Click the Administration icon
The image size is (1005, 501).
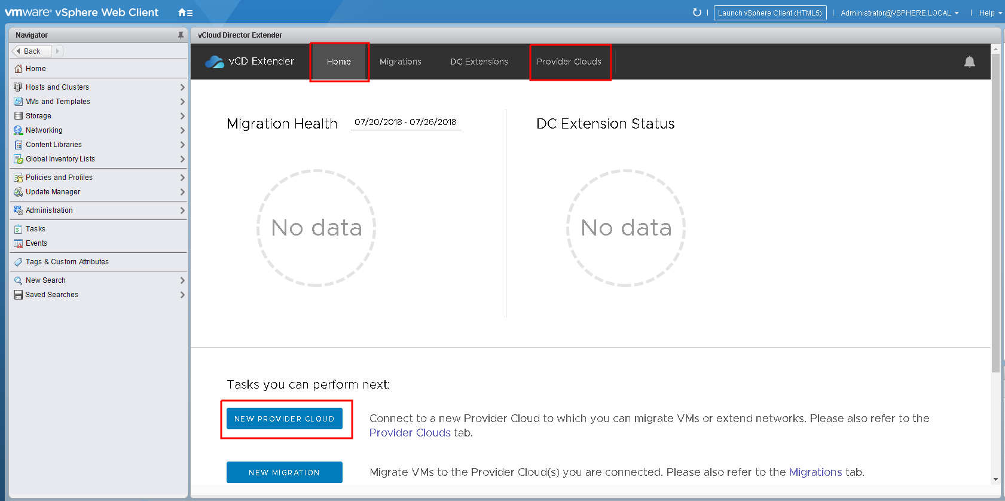coord(18,210)
